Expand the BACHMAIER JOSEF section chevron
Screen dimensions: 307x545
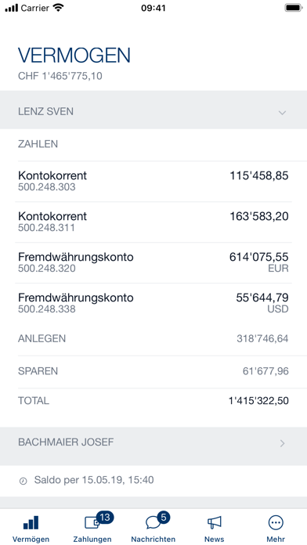[282, 443]
